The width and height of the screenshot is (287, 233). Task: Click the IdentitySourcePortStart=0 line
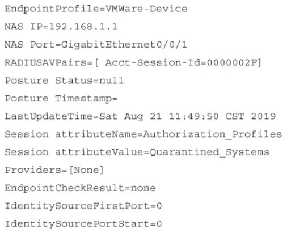[83, 224]
